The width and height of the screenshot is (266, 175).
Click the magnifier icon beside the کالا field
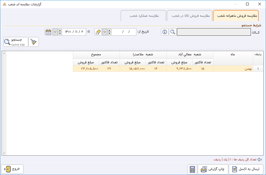[173, 32]
